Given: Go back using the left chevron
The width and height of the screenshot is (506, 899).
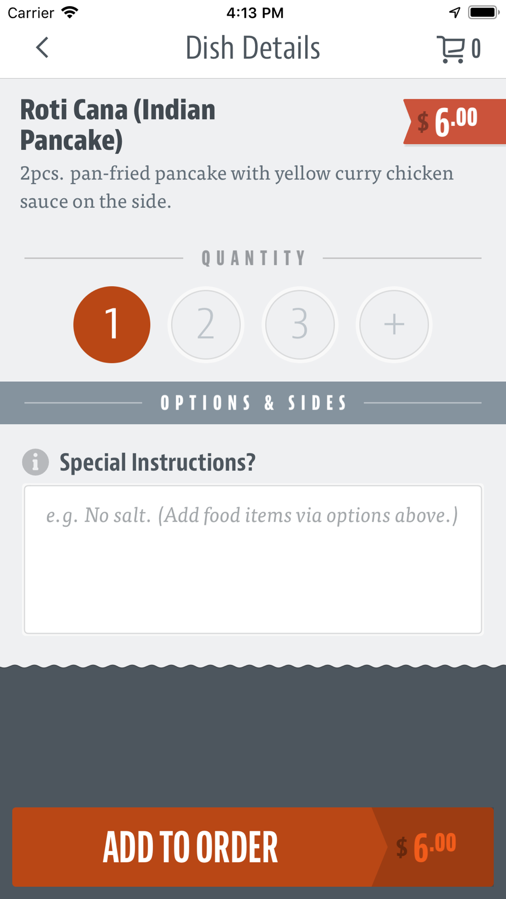Looking at the screenshot, I should [x=43, y=48].
